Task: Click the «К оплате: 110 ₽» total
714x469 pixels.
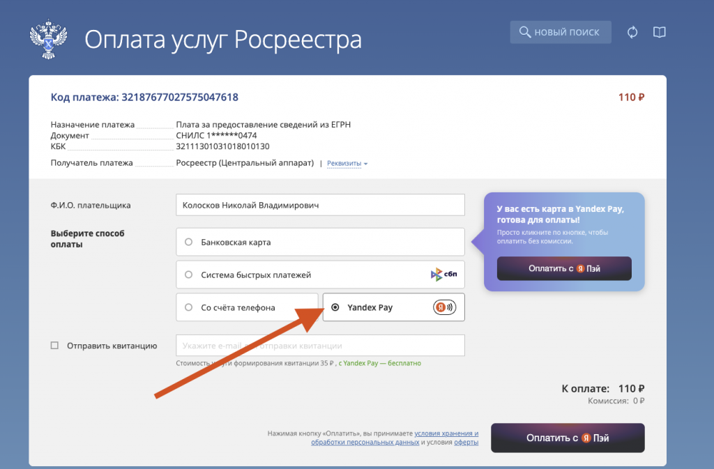Action: [x=603, y=388]
